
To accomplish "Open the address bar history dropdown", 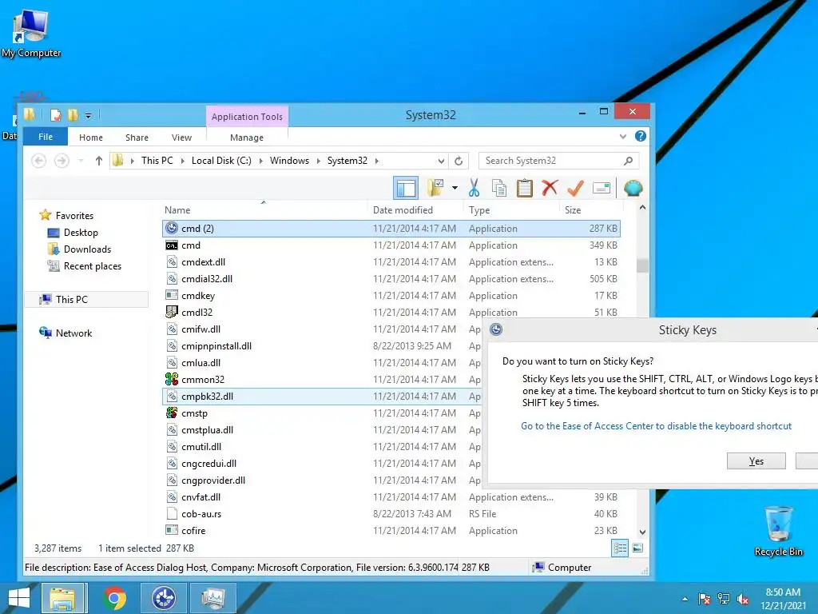I will click(441, 161).
